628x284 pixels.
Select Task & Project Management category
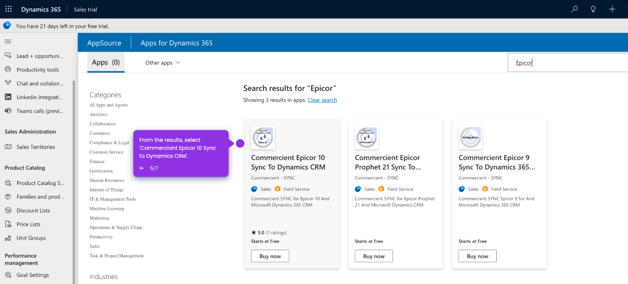coord(117,256)
